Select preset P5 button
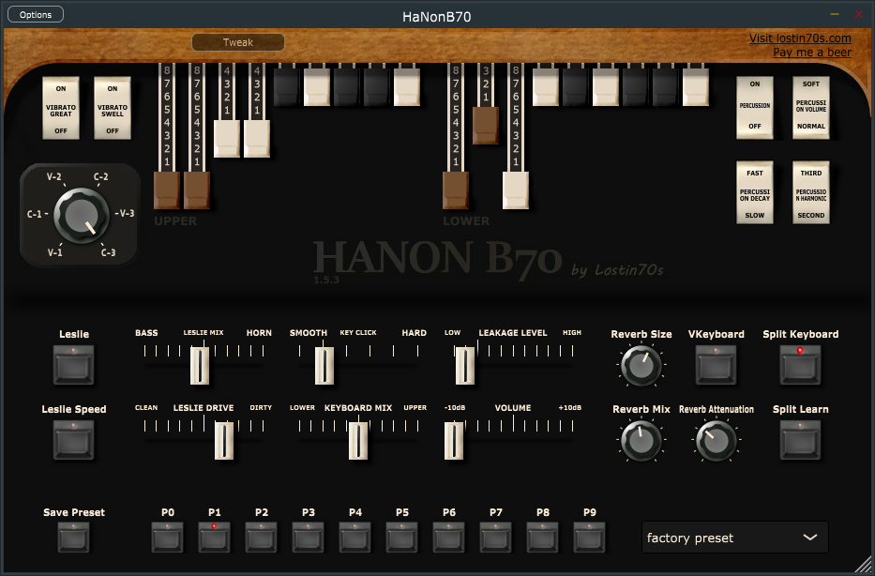Screen dimensions: 875x576 pyautogui.click(x=401, y=538)
